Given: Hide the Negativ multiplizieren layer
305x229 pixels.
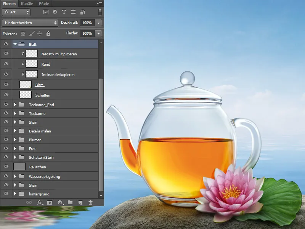Looking at the screenshot, I should point(6,53).
